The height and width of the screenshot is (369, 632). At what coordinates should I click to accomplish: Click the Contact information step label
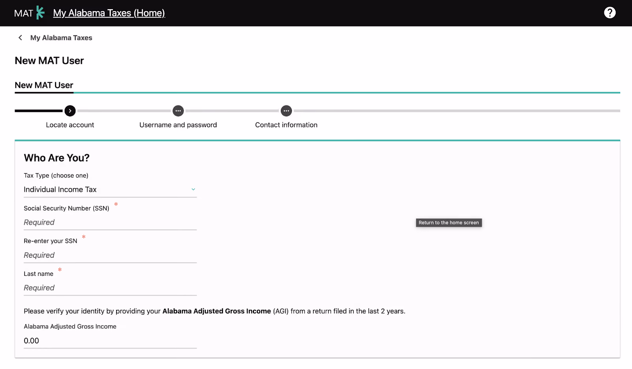click(x=286, y=125)
